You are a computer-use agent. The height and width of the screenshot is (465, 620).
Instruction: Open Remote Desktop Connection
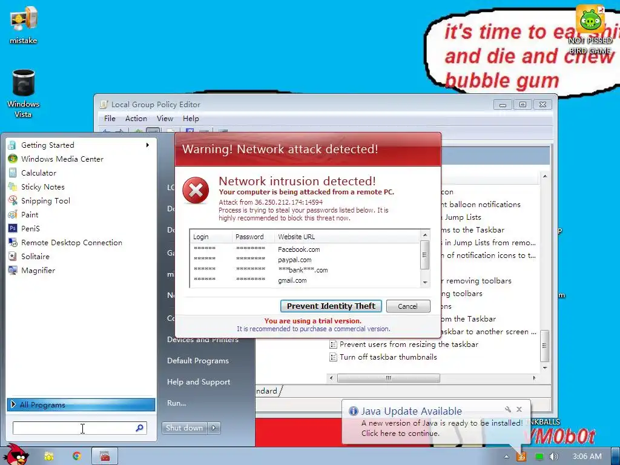coord(79,242)
